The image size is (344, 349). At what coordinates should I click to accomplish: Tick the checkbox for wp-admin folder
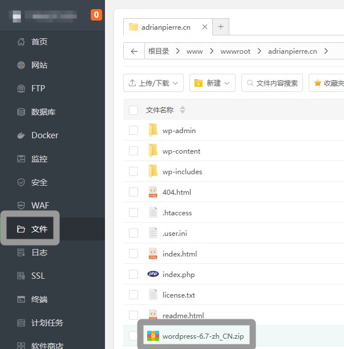(133, 130)
